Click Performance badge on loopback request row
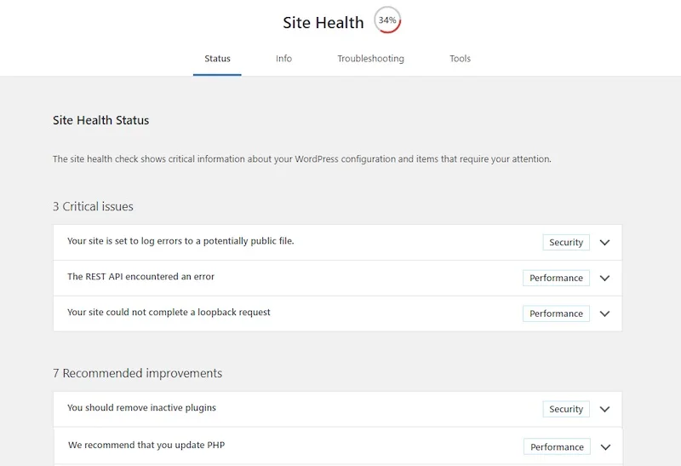The width and height of the screenshot is (681, 466). pos(556,314)
